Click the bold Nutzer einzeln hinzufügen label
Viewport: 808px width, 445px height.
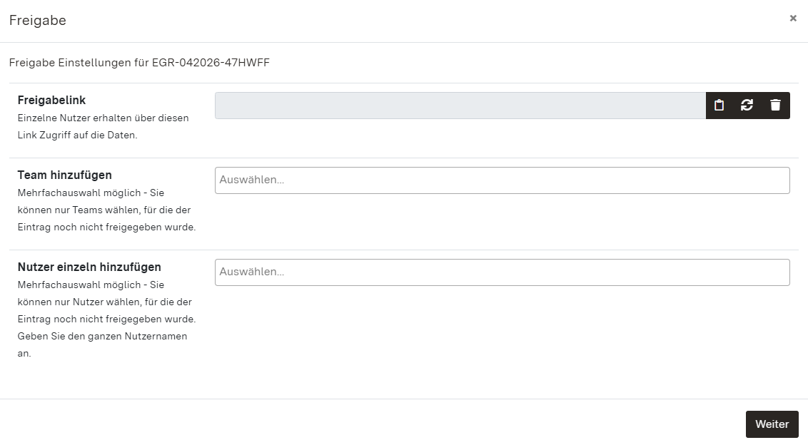pos(89,267)
